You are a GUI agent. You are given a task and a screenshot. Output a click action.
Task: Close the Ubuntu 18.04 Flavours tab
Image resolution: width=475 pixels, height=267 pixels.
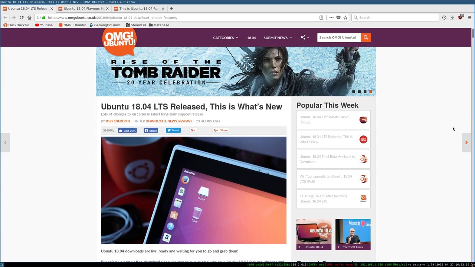pos(107,9)
